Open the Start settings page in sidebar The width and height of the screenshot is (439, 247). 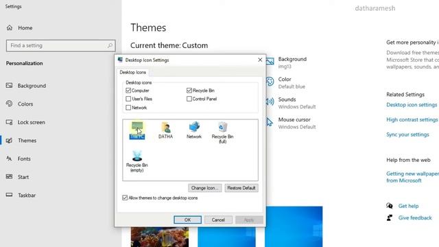point(23,177)
